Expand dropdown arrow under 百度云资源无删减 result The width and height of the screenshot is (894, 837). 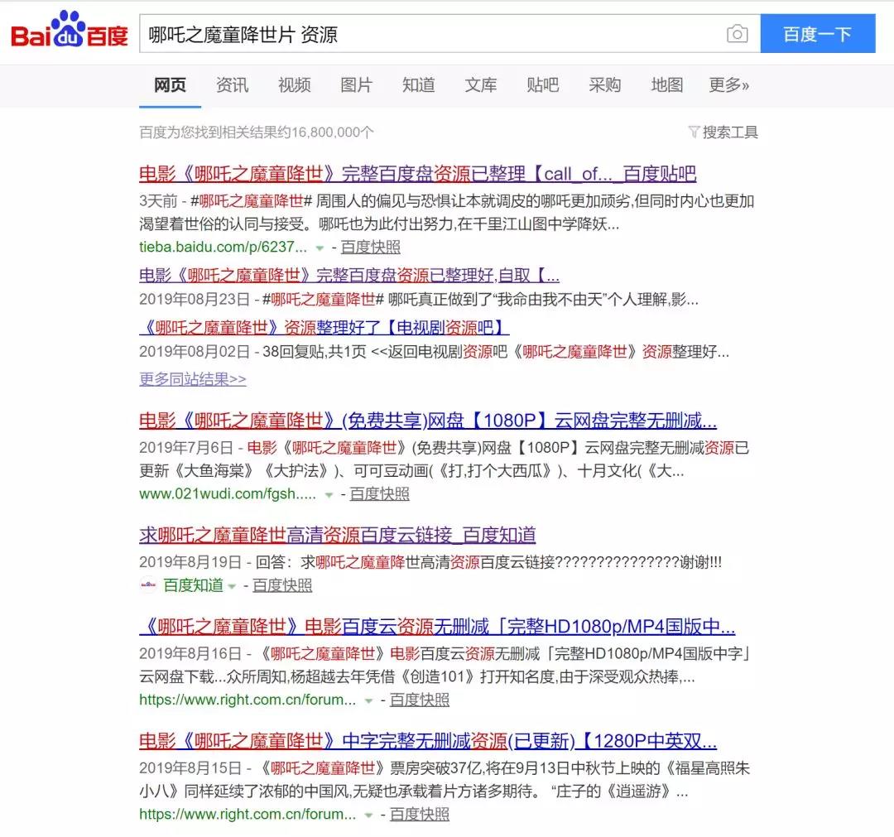click(x=369, y=700)
